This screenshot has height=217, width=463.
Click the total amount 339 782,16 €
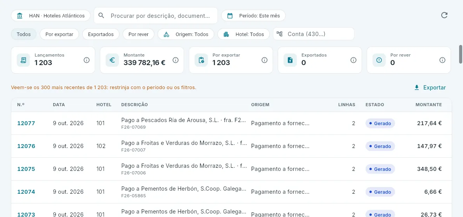coord(144,63)
